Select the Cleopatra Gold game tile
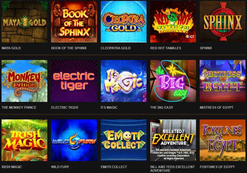Viewport: 247px width, 173px height. pyautogui.click(x=124, y=22)
